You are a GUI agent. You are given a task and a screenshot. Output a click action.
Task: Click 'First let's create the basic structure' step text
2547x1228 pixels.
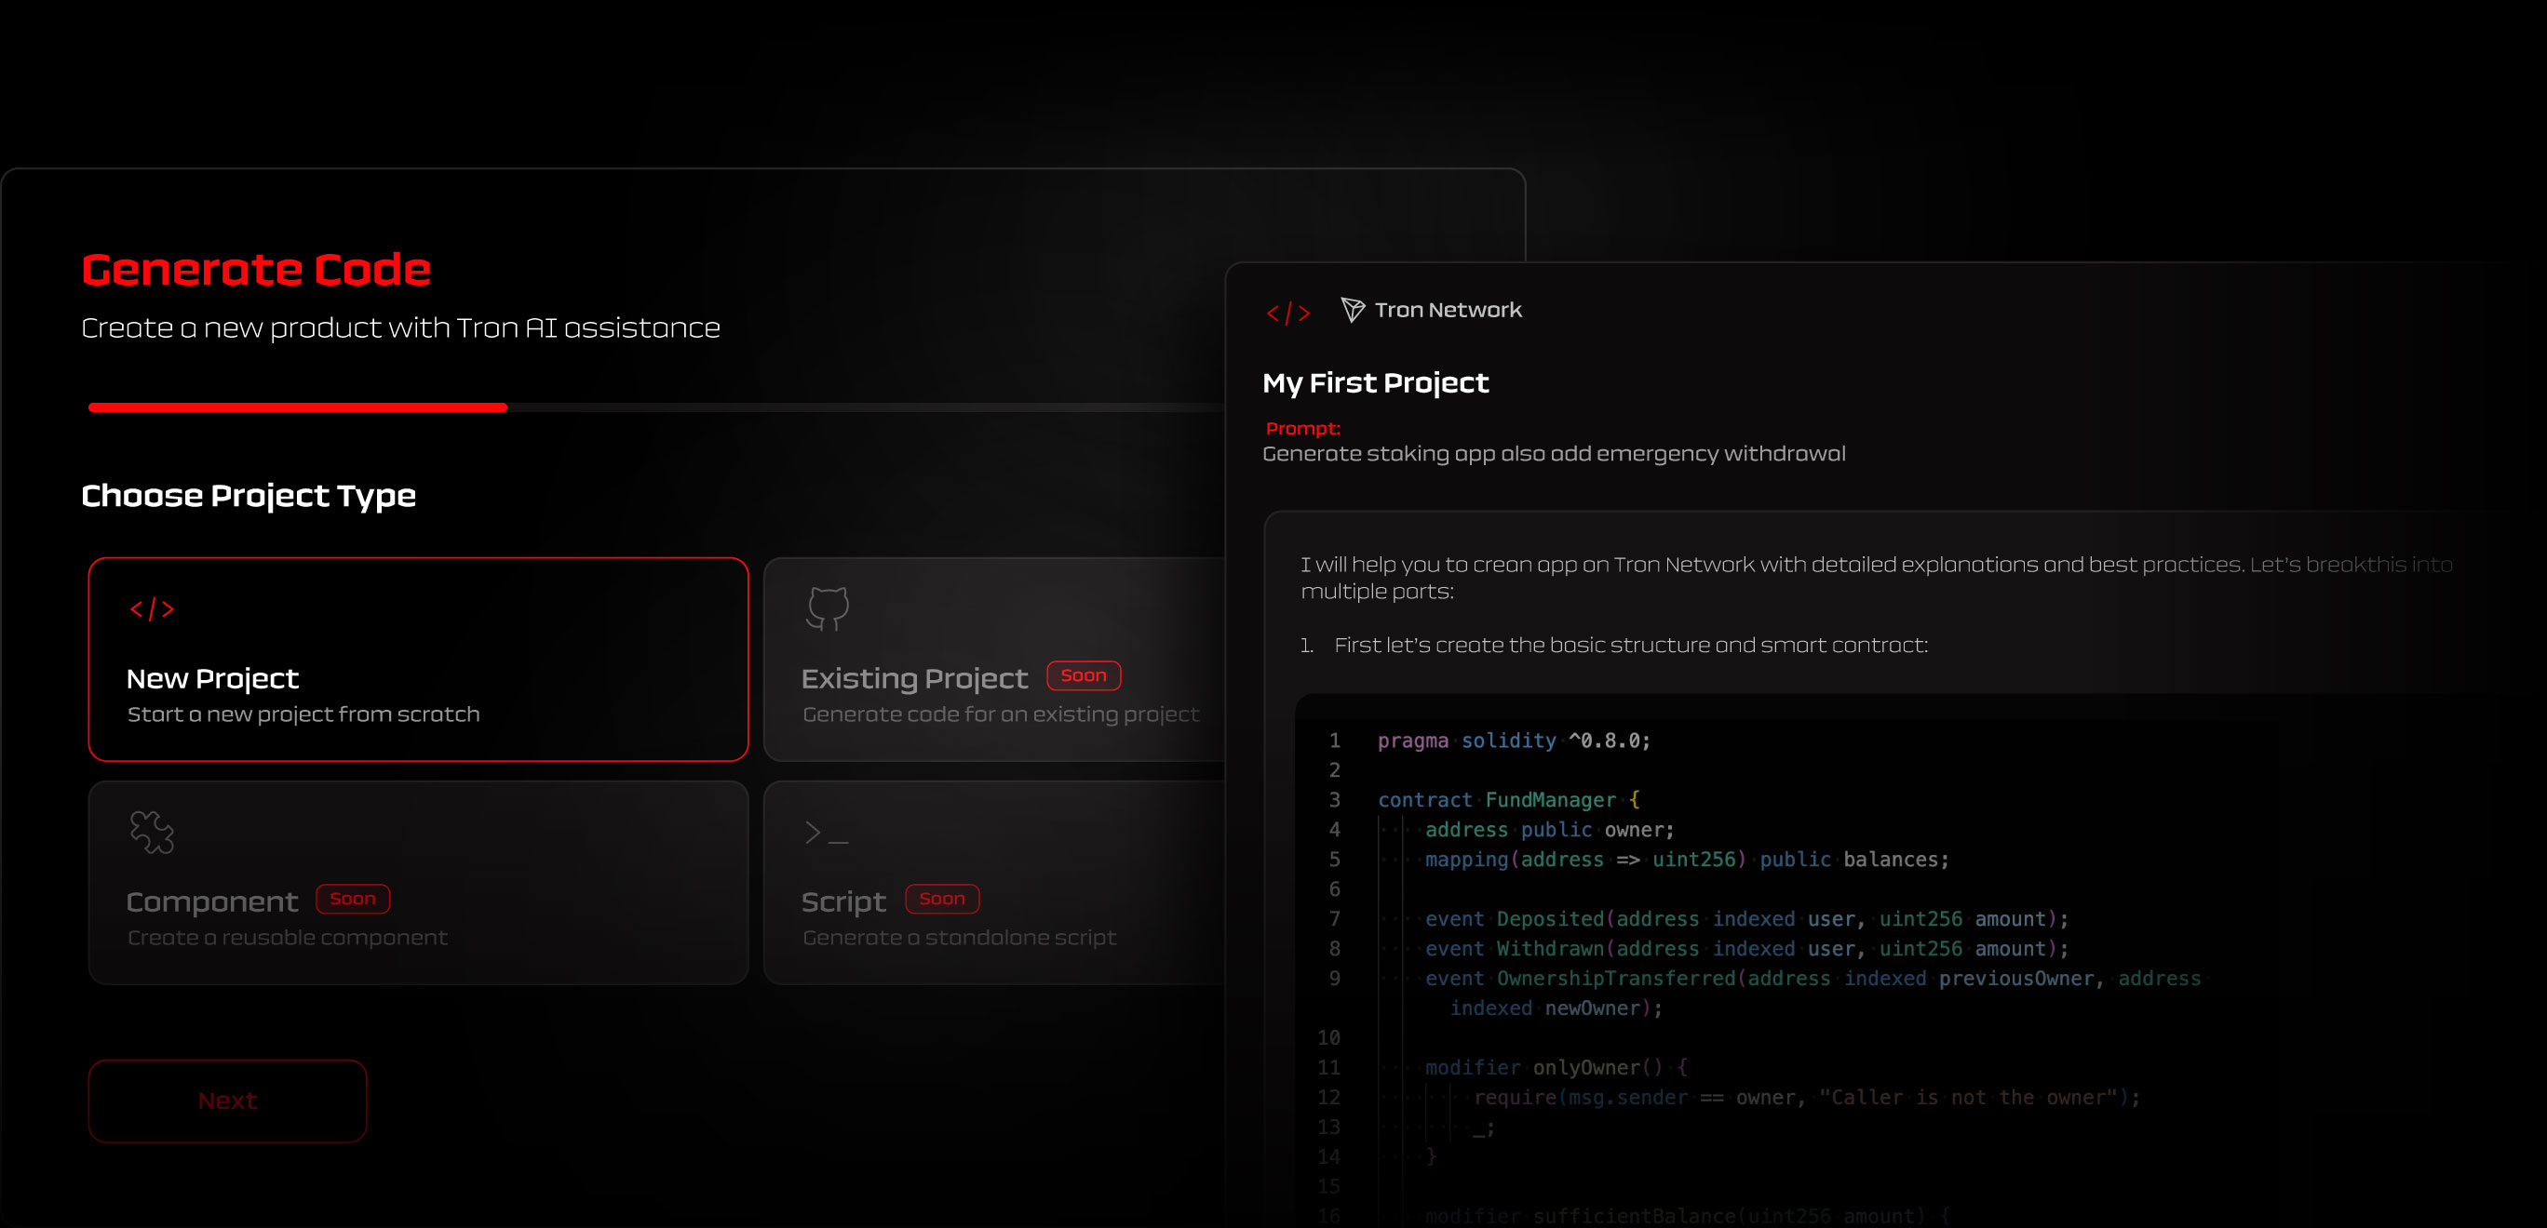point(1630,645)
